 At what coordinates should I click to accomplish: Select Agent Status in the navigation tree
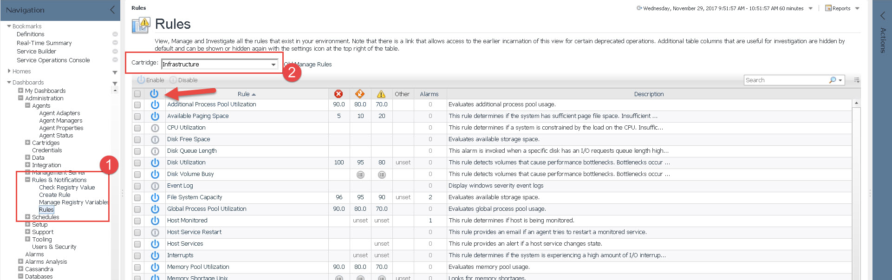[x=56, y=136]
